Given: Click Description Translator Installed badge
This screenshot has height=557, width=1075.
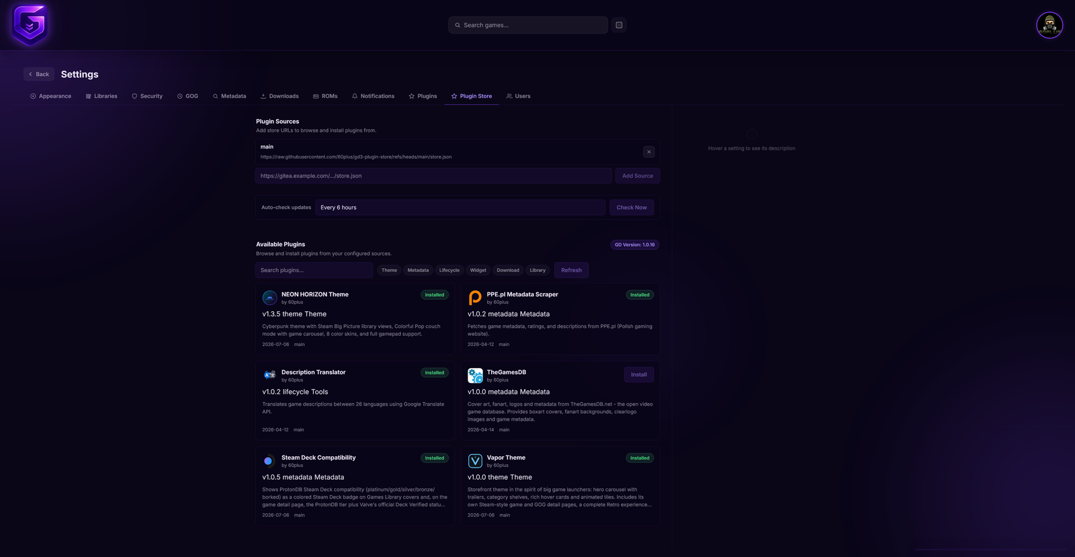Looking at the screenshot, I should (435, 373).
